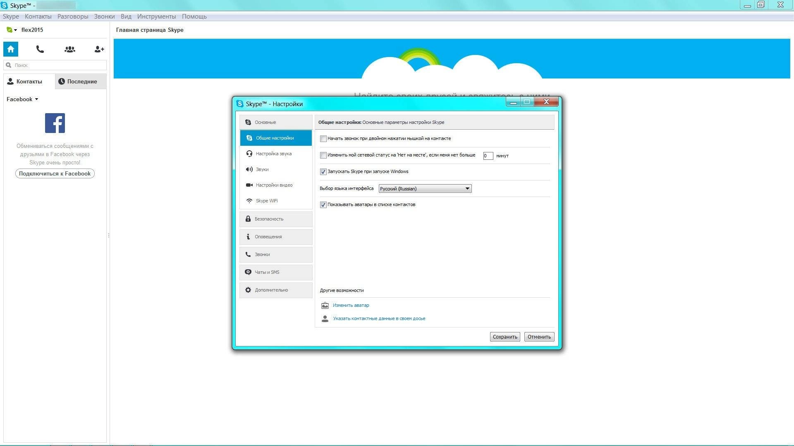794x446 pixels.
Task: Click the avatar picture icon beside Изменить аватар
Action: click(325, 306)
